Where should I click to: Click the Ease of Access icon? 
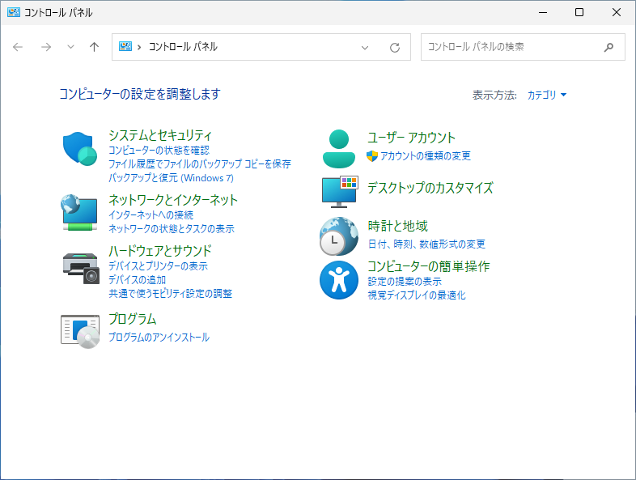pos(339,280)
